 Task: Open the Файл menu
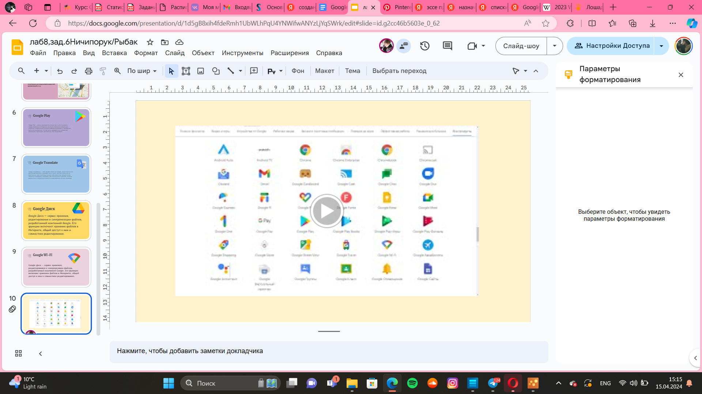click(x=38, y=53)
